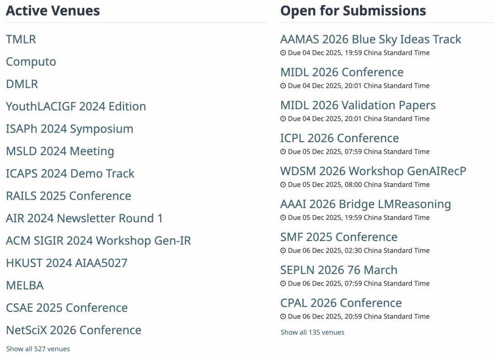Click the clock icon under CPAL 2026 Conference
494x358 pixels.
pyautogui.click(x=283, y=316)
